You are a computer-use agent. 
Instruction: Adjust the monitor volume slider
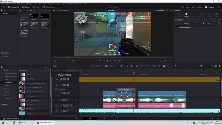click(x=208, y=66)
